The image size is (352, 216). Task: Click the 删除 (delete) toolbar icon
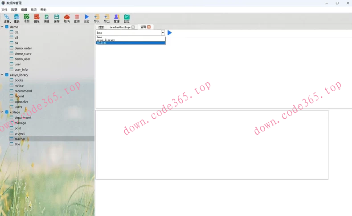[37, 18]
